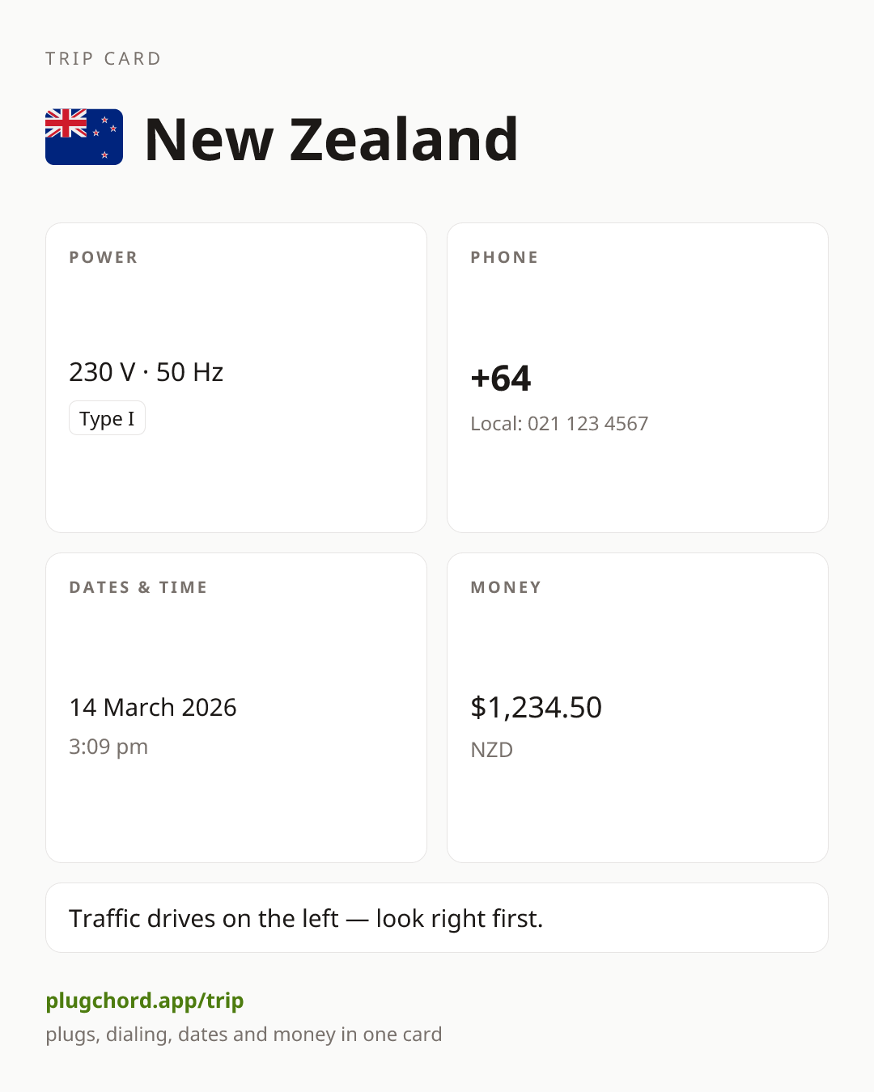Open the plugchord.app/trip link

pos(145,1001)
